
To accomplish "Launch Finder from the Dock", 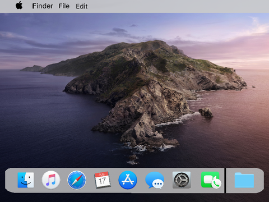I will click(26, 180).
